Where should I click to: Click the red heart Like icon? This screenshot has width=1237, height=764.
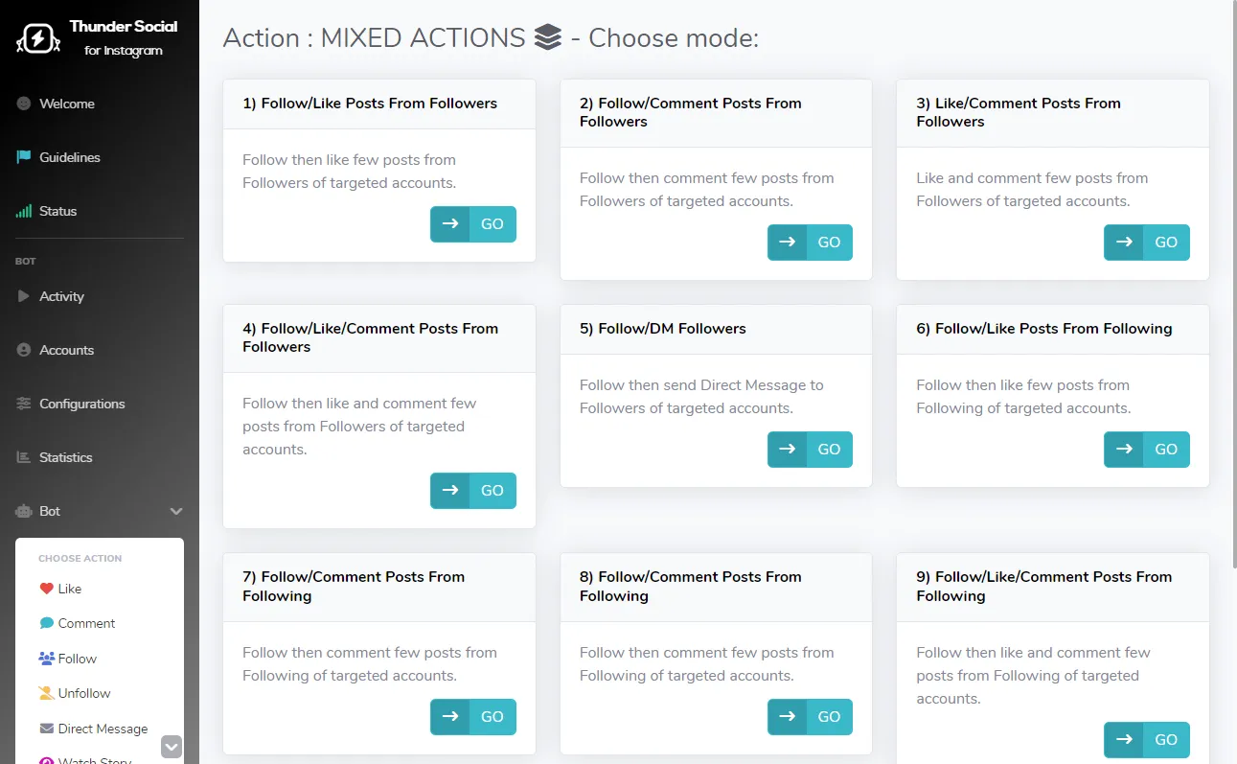point(46,589)
